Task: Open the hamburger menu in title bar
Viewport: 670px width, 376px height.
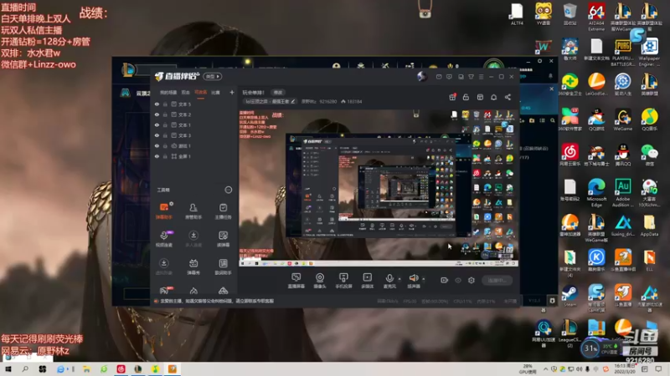Action: pos(481,77)
